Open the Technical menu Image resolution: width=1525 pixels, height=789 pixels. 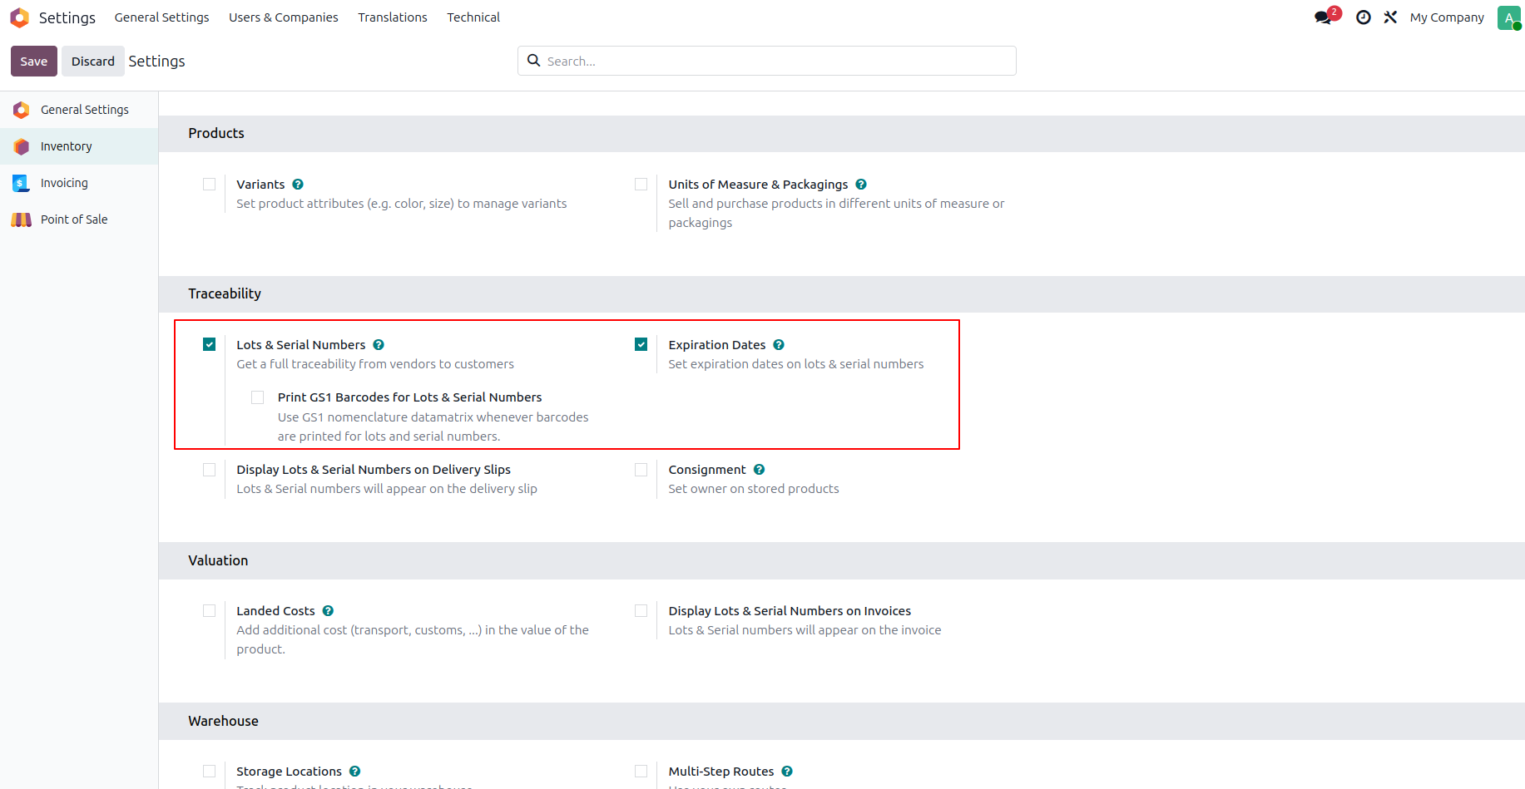point(473,17)
